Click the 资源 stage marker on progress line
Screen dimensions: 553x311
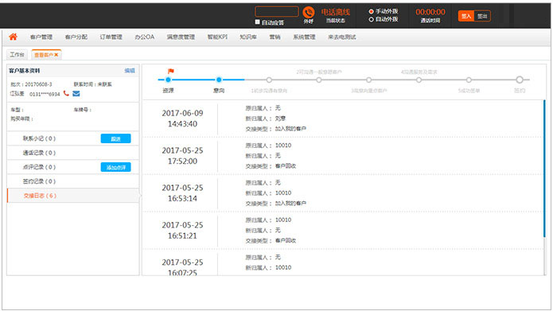coord(168,80)
